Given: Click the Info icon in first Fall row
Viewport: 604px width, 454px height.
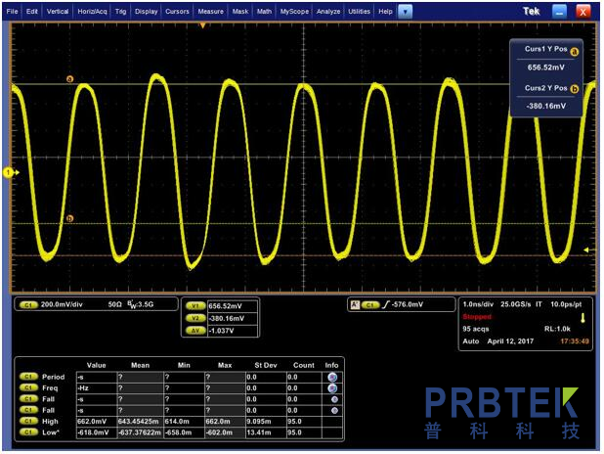Looking at the screenshot, I should point(334,399).
